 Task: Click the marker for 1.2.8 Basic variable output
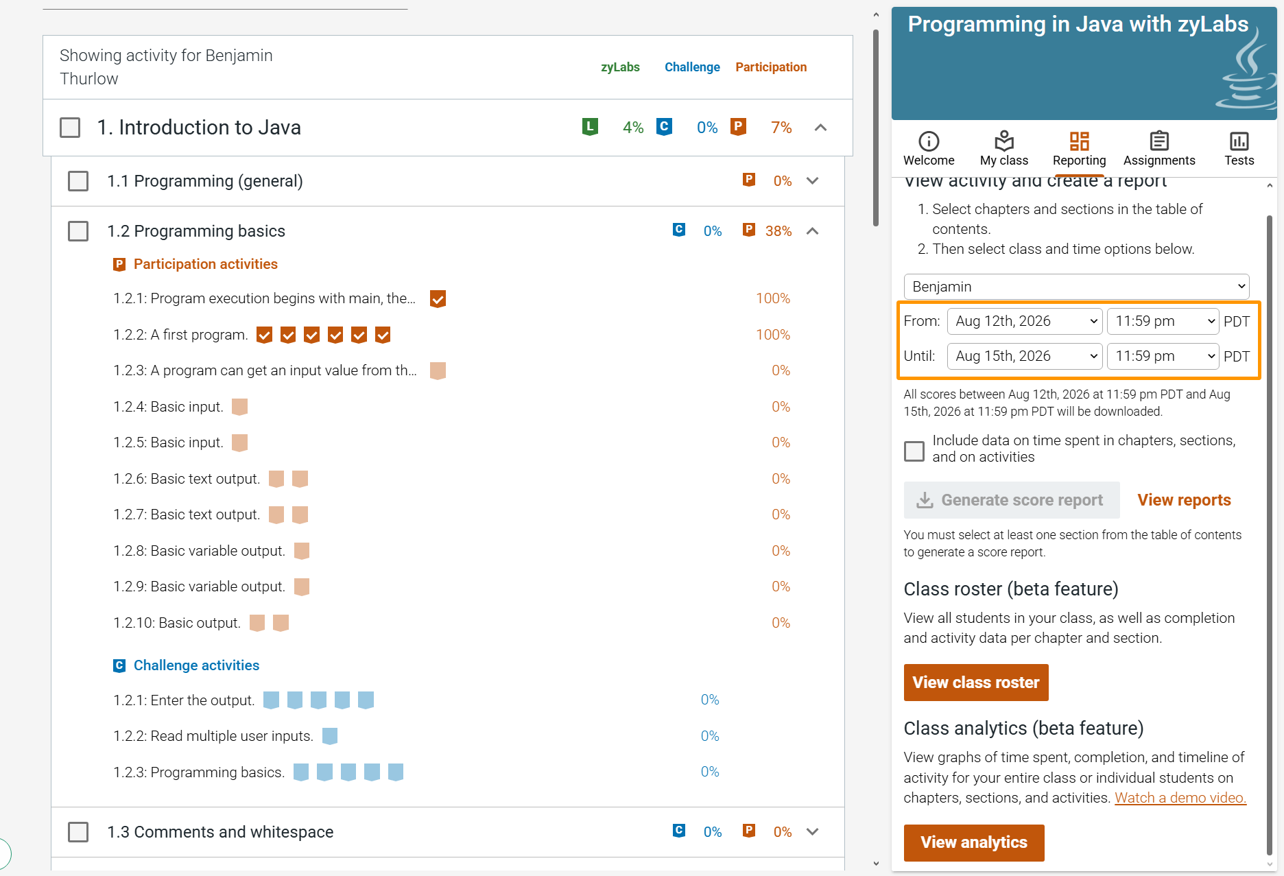302,551
